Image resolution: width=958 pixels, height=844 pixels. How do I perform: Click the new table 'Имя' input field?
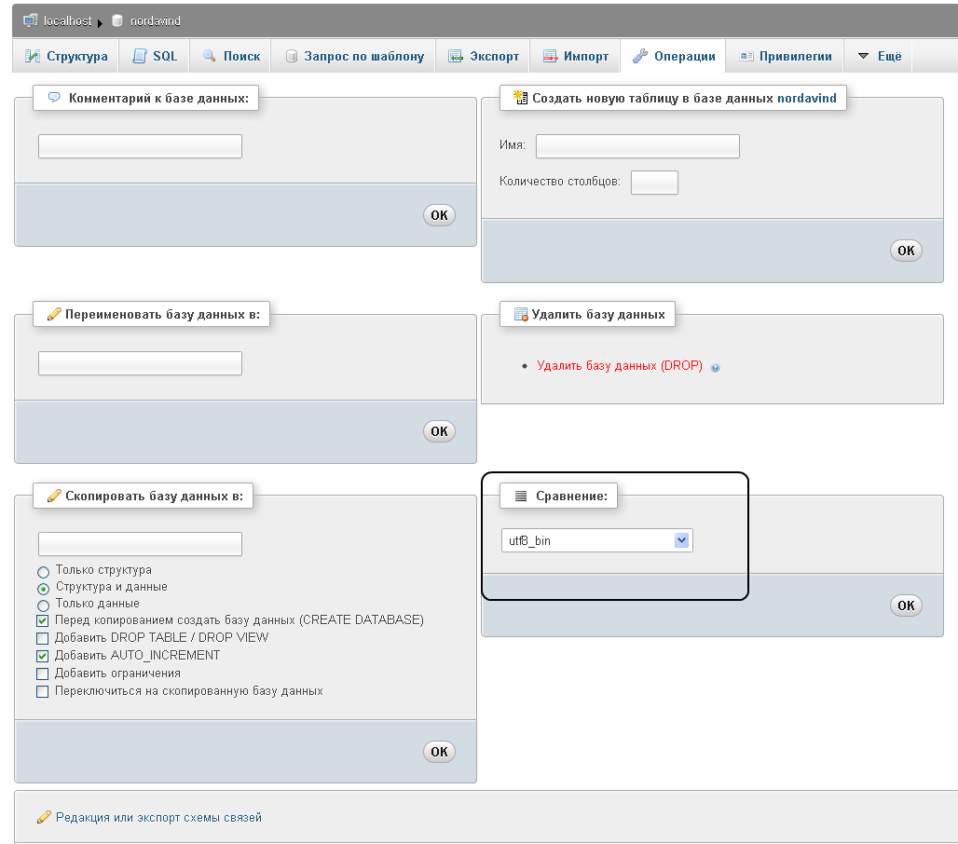(x=637, y=146)
